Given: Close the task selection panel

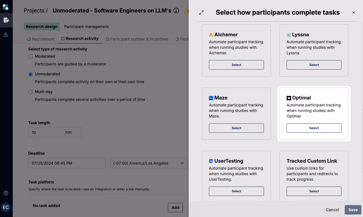Looking at the screenshot, I should point(354,12).
